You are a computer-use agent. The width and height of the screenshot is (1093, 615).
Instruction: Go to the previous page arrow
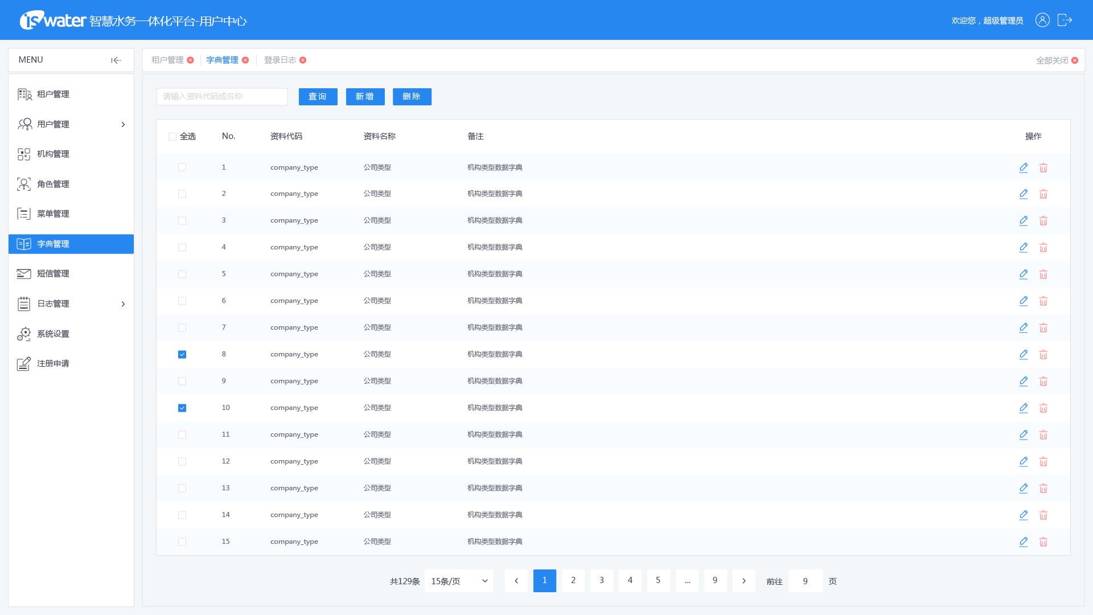(516, 581)
